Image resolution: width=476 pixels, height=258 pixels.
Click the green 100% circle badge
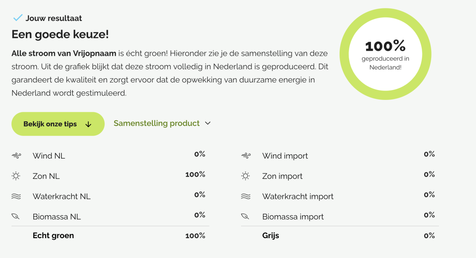(385, 54)
